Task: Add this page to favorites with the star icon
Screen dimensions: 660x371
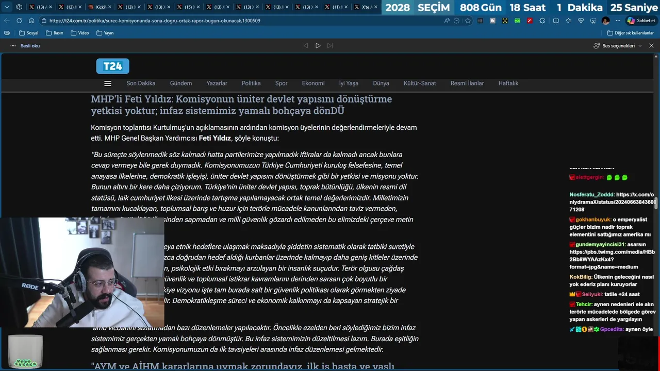Action: point(468,21)
